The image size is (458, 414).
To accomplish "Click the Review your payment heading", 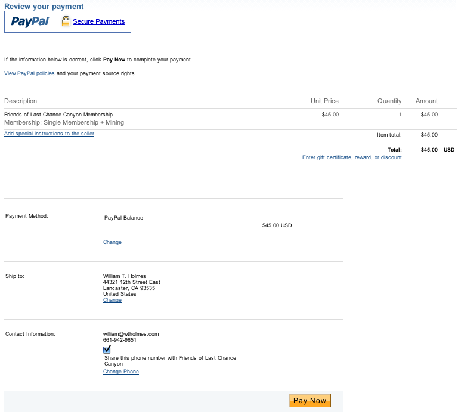I will (44, 7).
